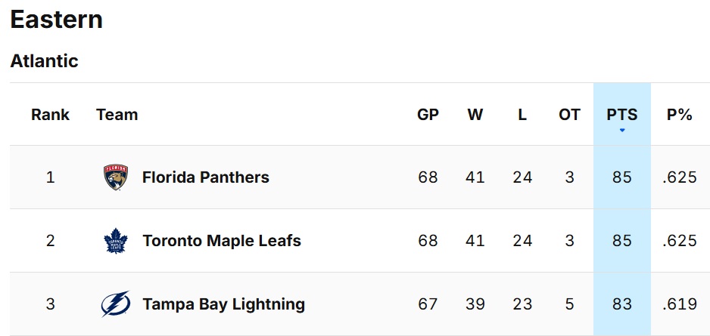Sort standings by PTS column
This screenshot has width=710, height=336.
[x=622, y=115]
